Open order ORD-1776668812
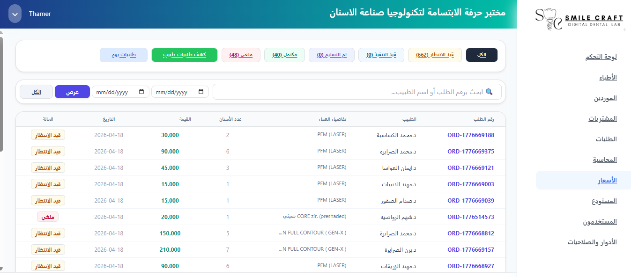Image resolution: width=631 pixels, height=277 pixels. tap(471, 233)
